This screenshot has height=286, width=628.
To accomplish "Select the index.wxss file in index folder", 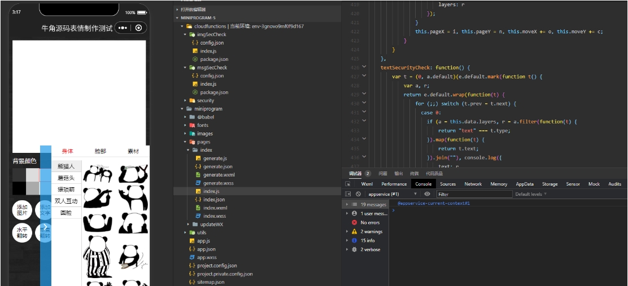I will (x=215, y=216).
